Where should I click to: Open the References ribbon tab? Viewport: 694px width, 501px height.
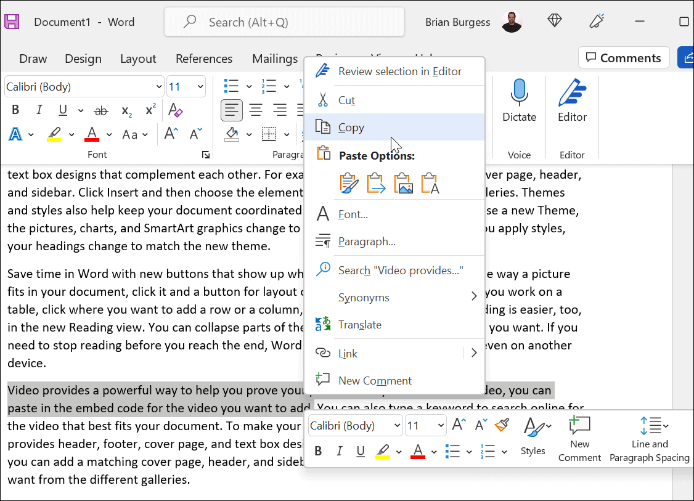point(204,59)
